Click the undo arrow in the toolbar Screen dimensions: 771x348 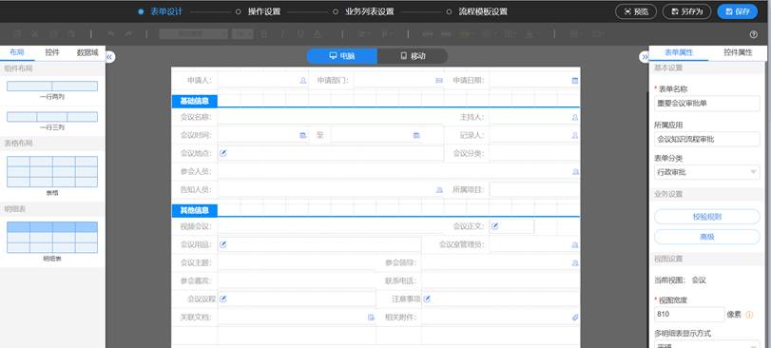pos(110,34)
